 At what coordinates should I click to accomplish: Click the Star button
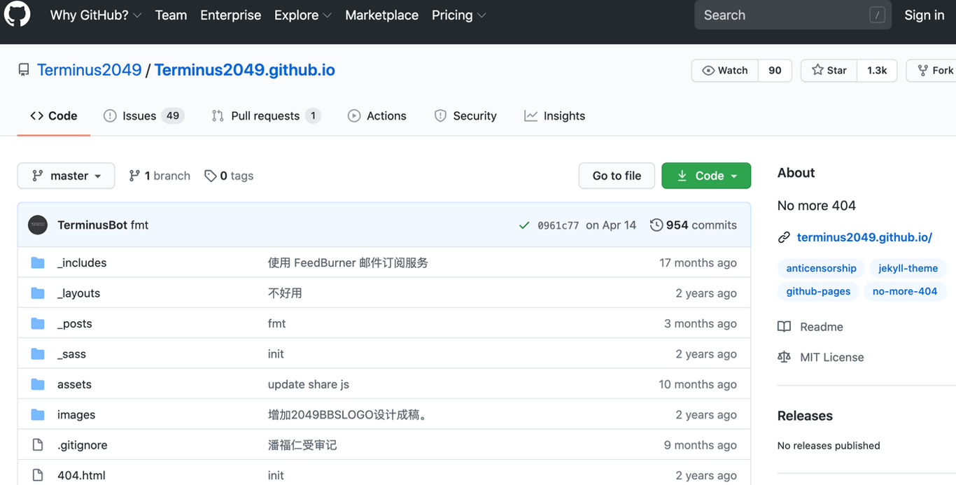[829, 70]
